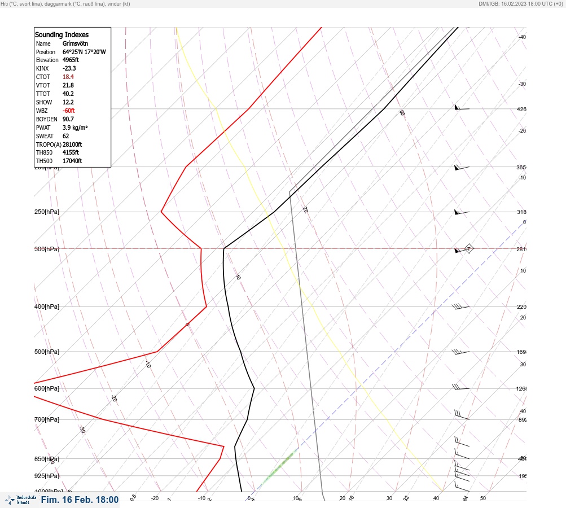Screen dimensions: 566x508
Task: Select the wind barb at 500 hPa
Action: pyautogui.click(x=460, y=352)
